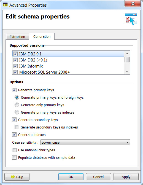Select Generate primary keys and foreign keys
This screenshot has height=185, width=143.
[x=17, y=97]
